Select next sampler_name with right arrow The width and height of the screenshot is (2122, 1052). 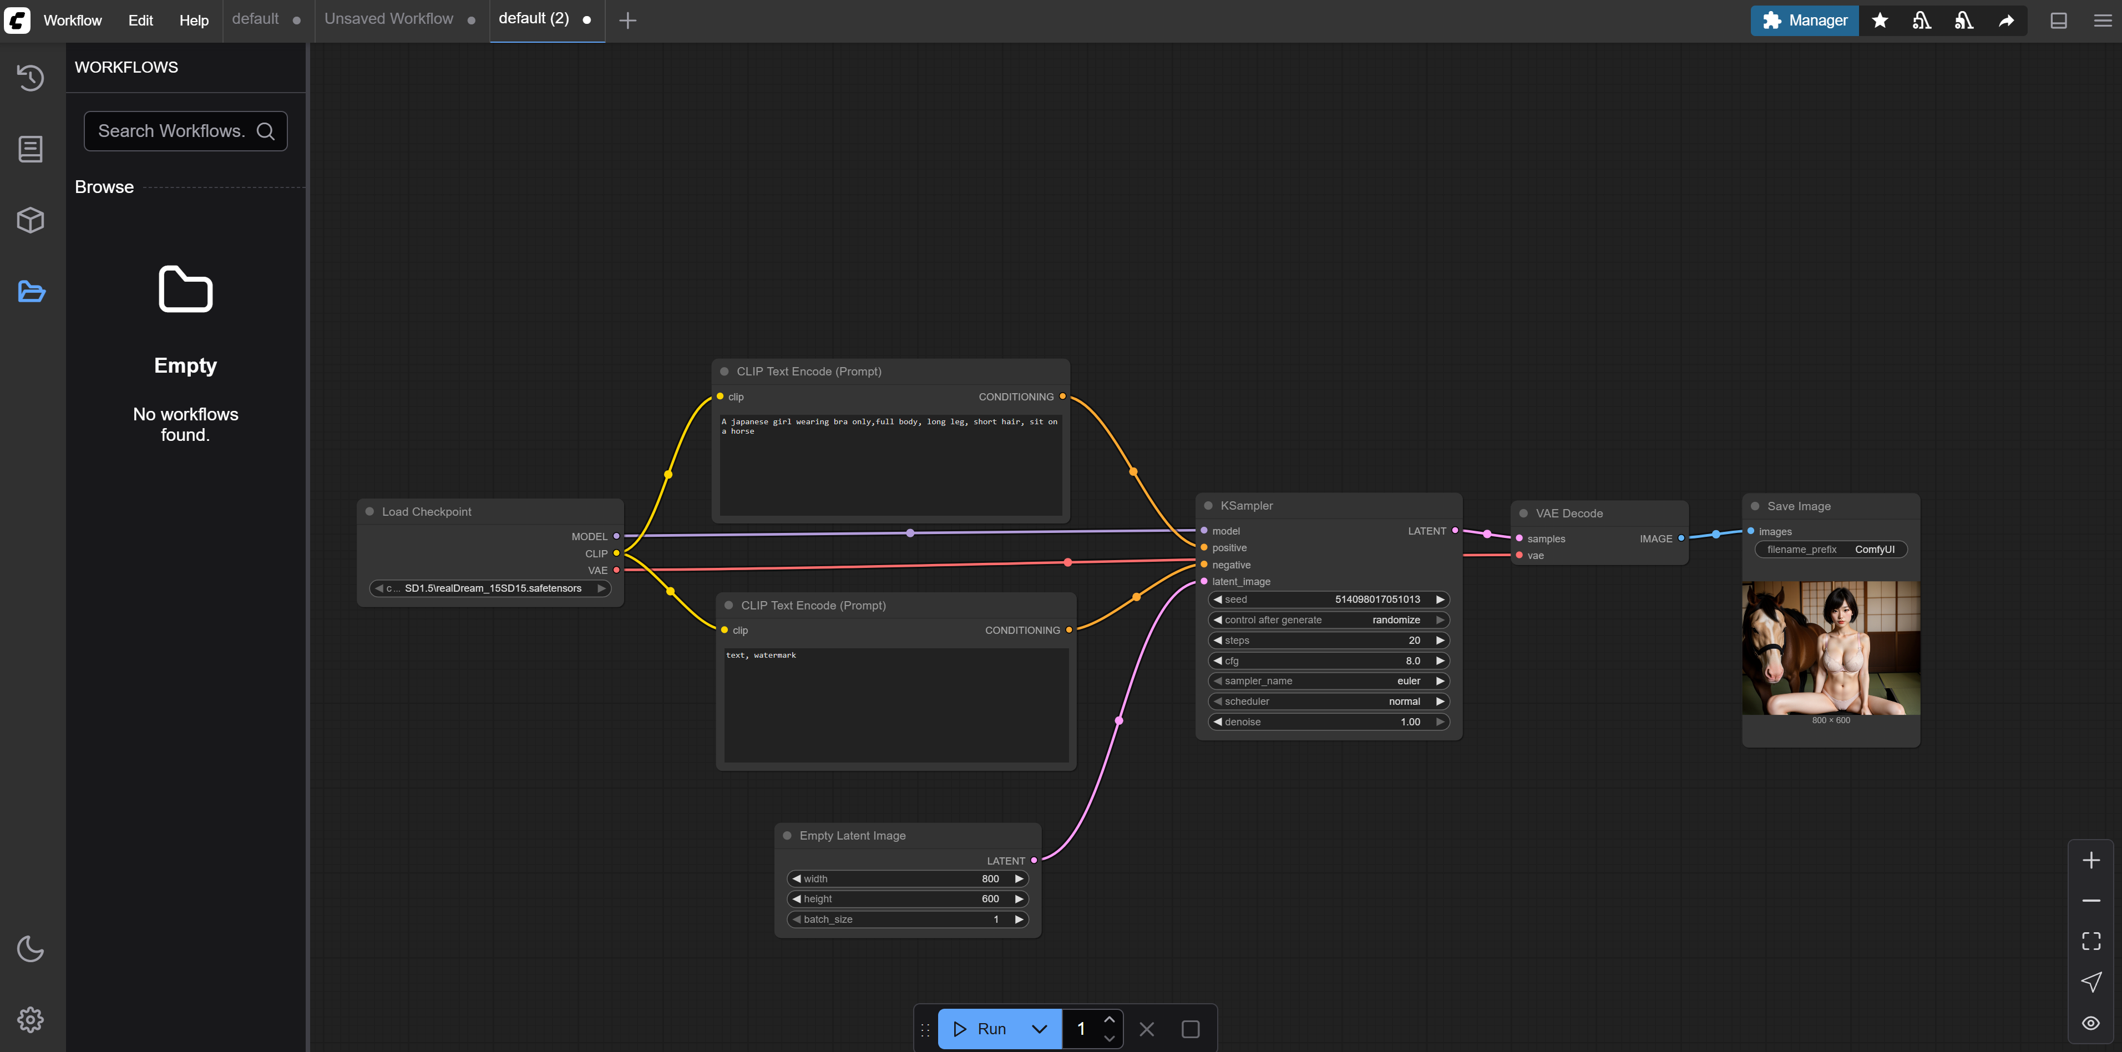1439,682
